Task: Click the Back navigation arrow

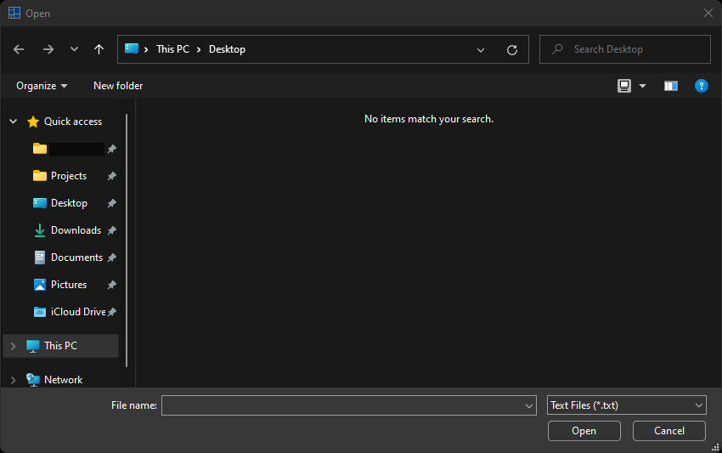Action: 19,49
